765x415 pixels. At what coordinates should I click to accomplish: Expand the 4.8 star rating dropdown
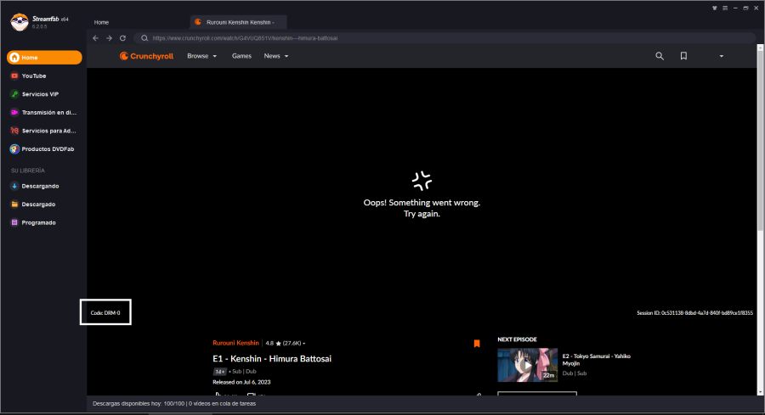(x=286, y=344)
